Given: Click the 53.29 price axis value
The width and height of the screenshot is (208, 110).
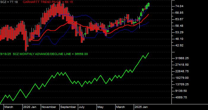Looking at the screenshot, I should click(179, 32).
